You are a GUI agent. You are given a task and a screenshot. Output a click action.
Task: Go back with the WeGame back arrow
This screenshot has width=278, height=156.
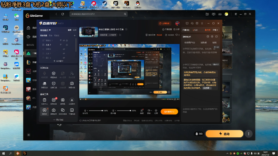[x=56, y=14]
